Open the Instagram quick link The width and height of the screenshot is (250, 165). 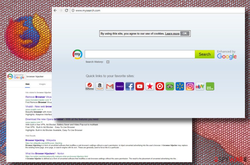pyautogui.click(x=190, y=86)
